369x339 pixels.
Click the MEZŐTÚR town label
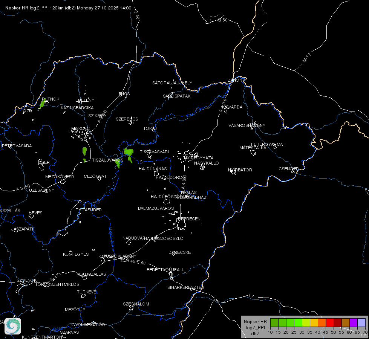[x=75, y=310]
